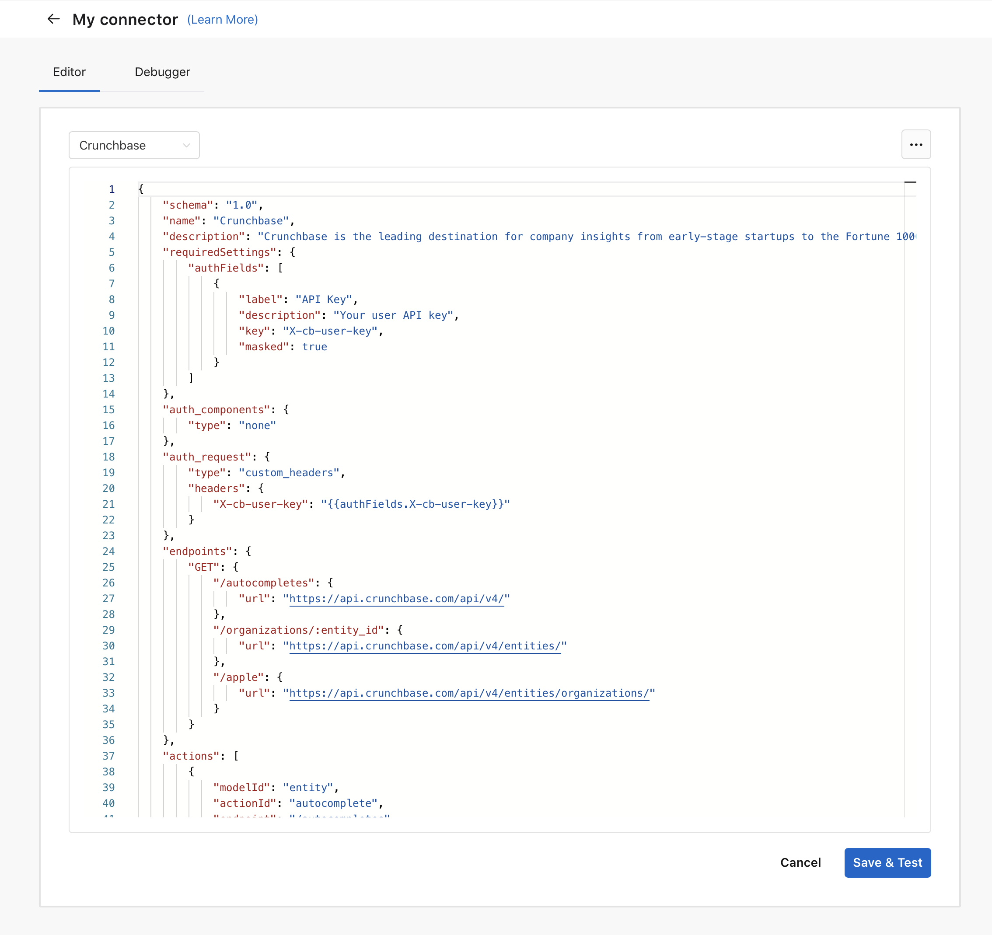The height and width of the screenshot is (935, 992).
Task: Switch to the Debugger tab
Action: click(162, 72)
